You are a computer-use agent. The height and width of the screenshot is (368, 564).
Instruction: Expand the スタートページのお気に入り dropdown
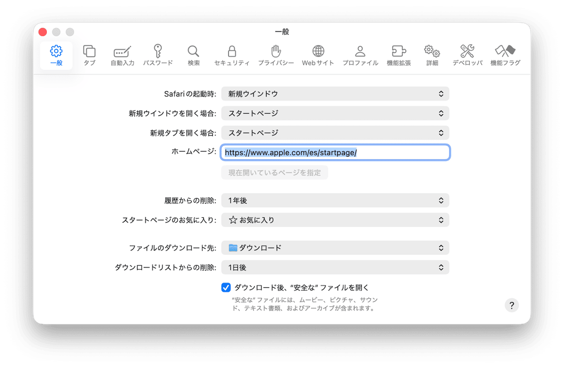click(335, 220)
